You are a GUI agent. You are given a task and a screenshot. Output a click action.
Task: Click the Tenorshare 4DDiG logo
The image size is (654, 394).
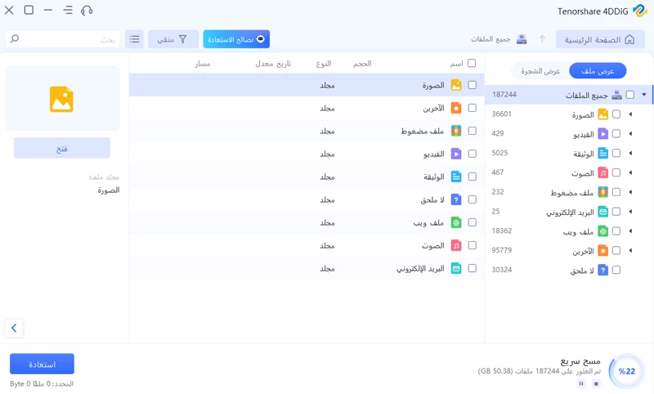(639, 11)
